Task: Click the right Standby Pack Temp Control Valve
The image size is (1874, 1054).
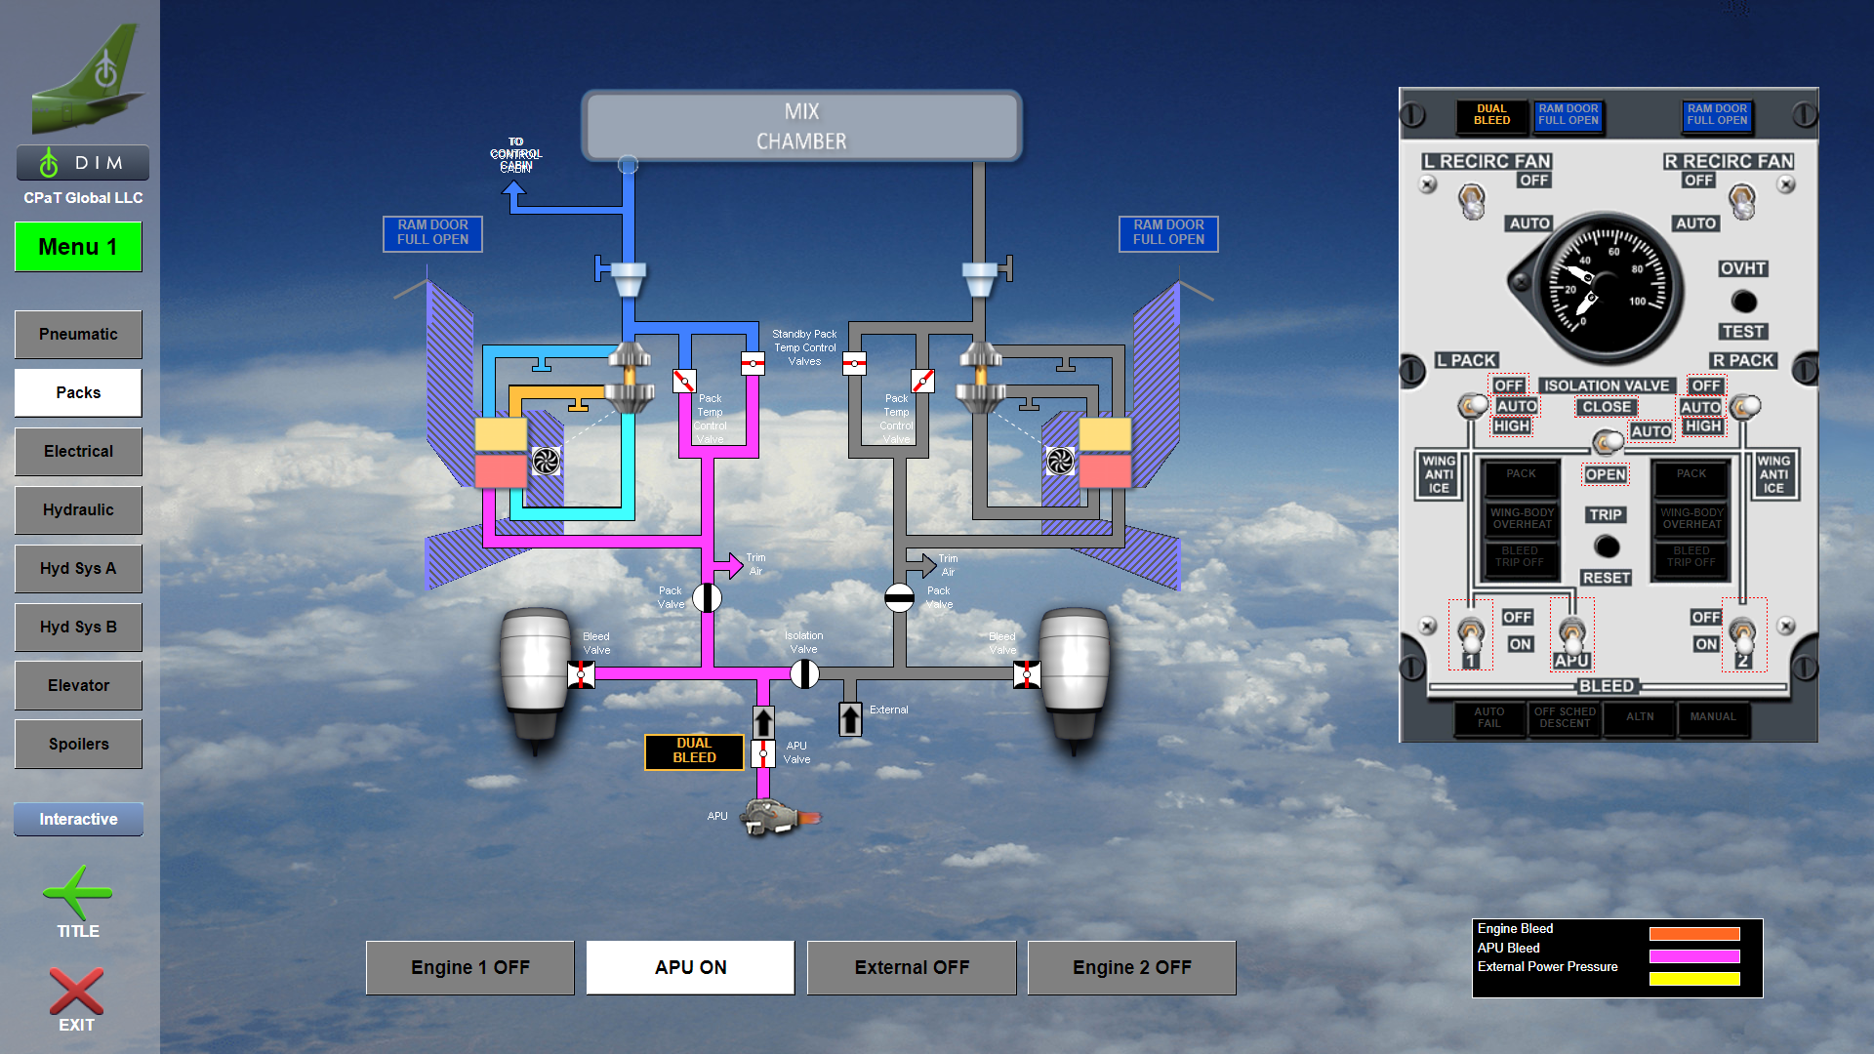Action: click(x=854, y=364)
